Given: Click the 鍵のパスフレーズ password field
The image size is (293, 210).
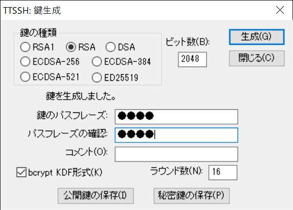Looking at the screenshot, I should (x=176, y=117).
